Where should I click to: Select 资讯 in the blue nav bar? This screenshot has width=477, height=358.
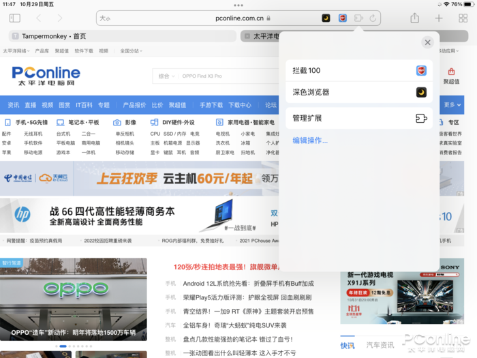click(x=14, y=105)
